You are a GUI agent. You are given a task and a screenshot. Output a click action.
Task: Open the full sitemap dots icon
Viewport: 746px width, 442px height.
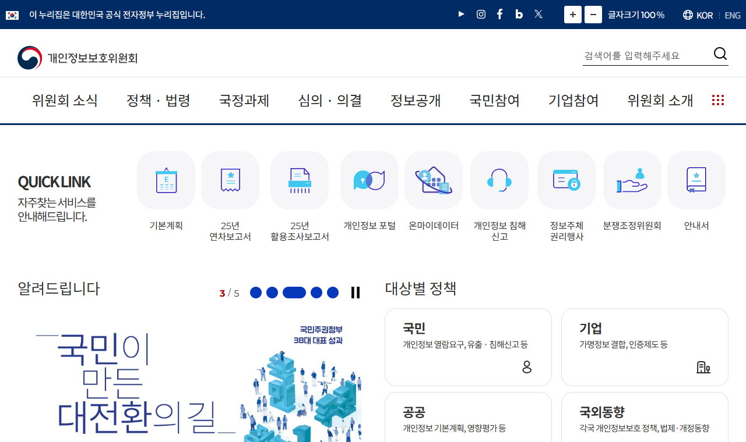[x=718, y=100]
